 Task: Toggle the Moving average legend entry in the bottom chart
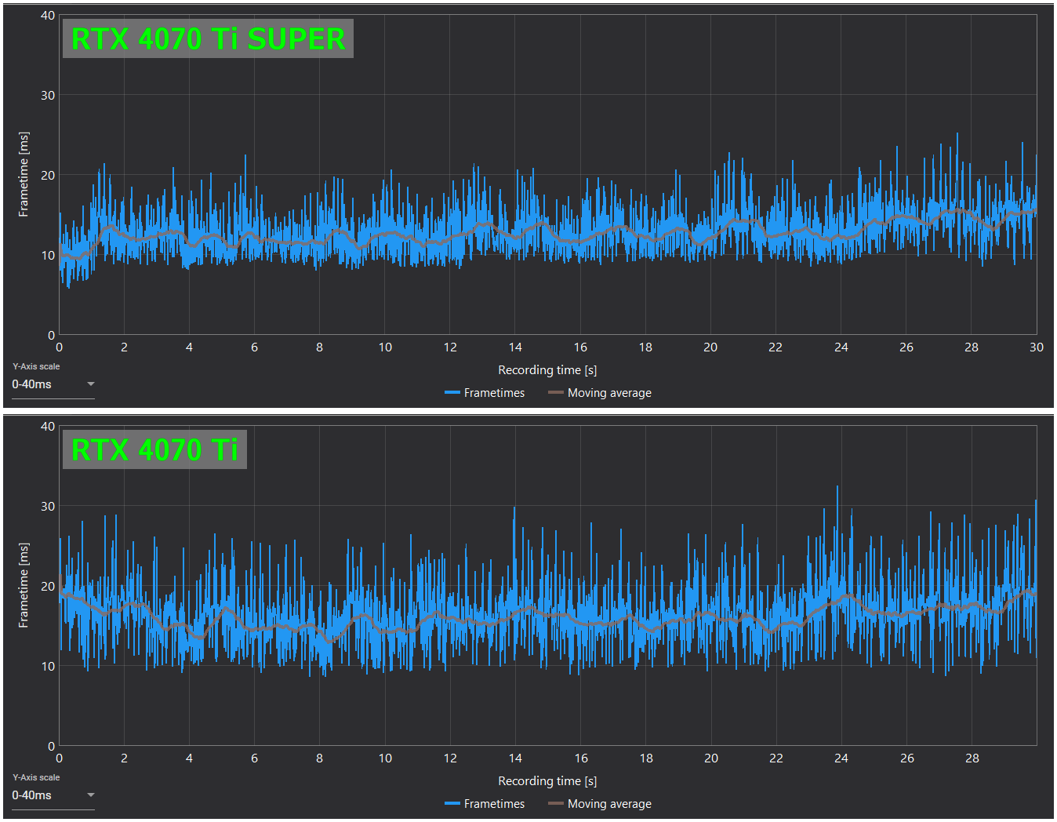pos(600,804)
